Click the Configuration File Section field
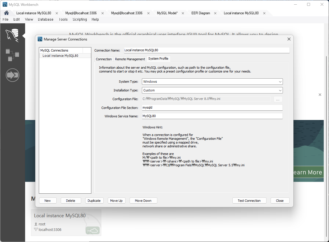Image resolution: width=329 pixels, height=242 pixels. 212,107
